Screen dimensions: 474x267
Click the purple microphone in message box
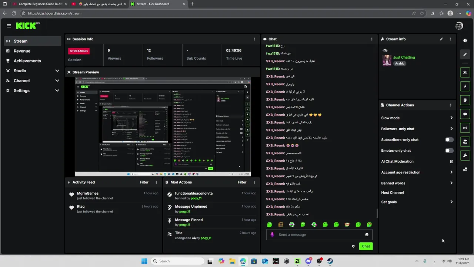(x=273, y=234)
